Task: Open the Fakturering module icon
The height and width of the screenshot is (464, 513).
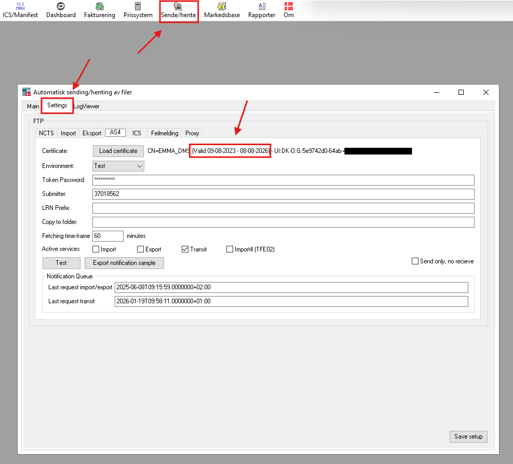Action: pyautogui.click(x=99, y=10)
